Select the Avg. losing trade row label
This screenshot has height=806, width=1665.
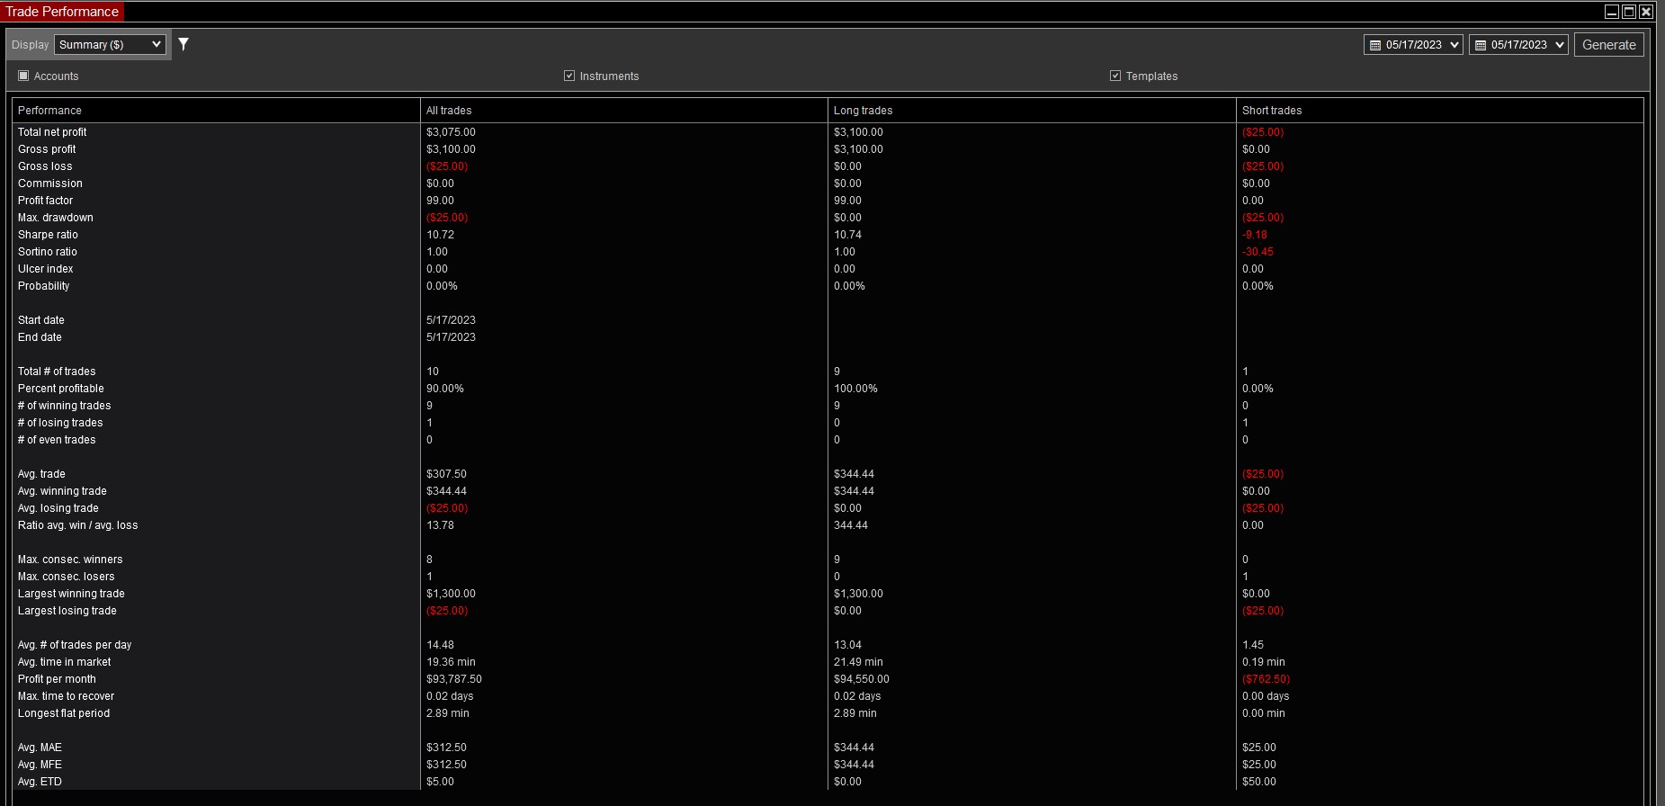tap(58, 508)
